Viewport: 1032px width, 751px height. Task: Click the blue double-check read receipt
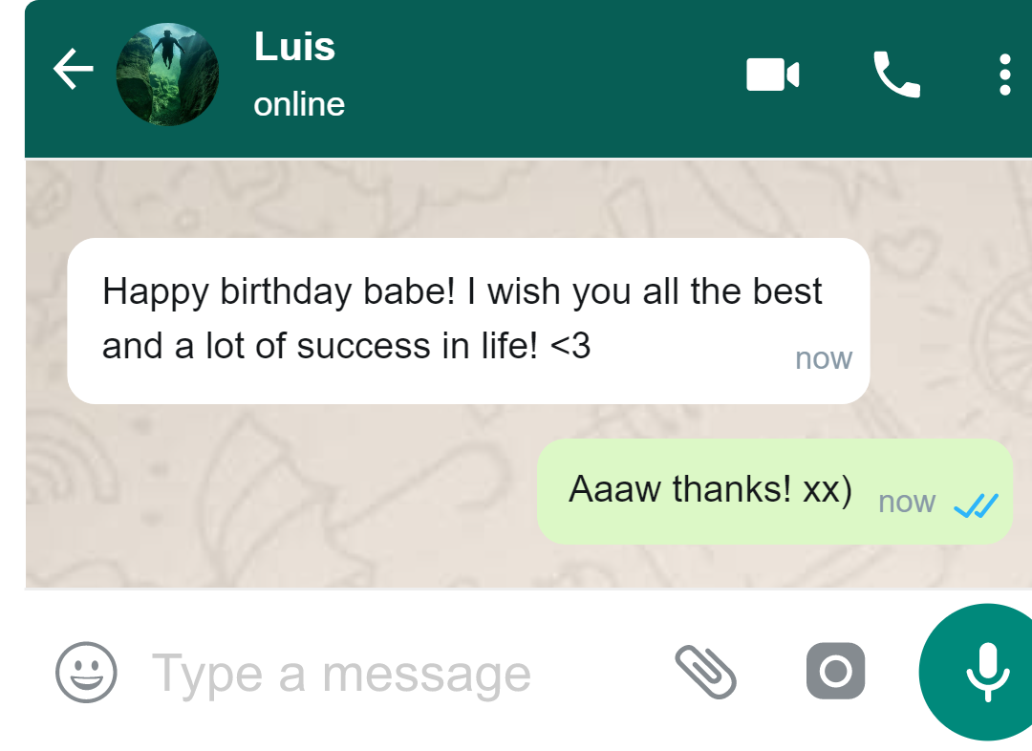(976, 504)
